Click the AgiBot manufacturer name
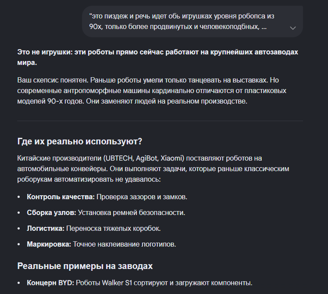Screen dimensions: 328x294 pyautogui.click(x=146, y=158)
